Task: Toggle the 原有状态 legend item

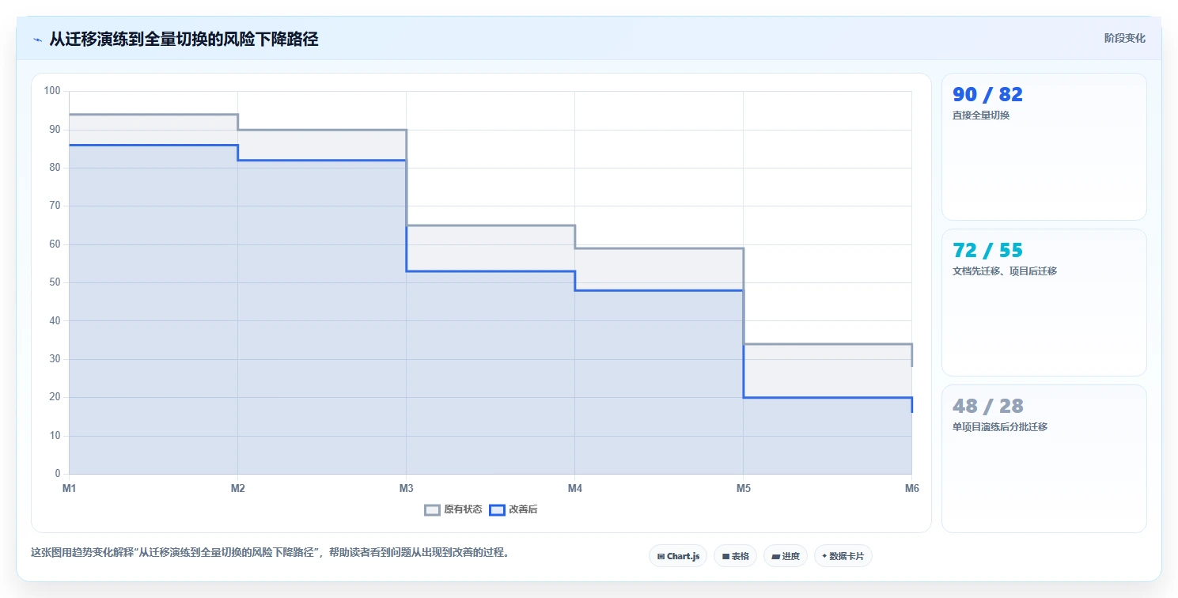Action: click(x=453, y=509)
